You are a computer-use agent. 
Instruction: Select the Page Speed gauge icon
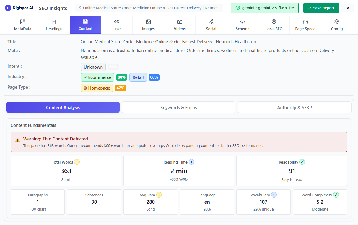[305, 22]
